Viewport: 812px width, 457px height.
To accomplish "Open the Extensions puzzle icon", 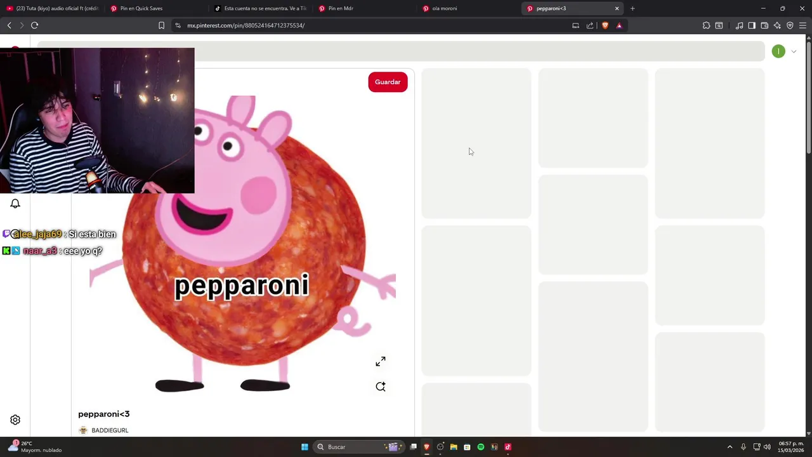I will tap(706, 25).
